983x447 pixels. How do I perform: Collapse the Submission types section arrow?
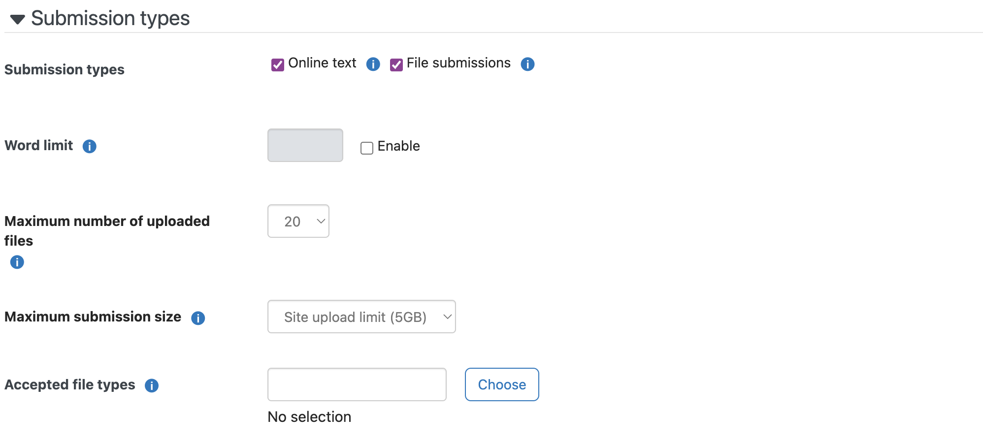click(18, 19)
